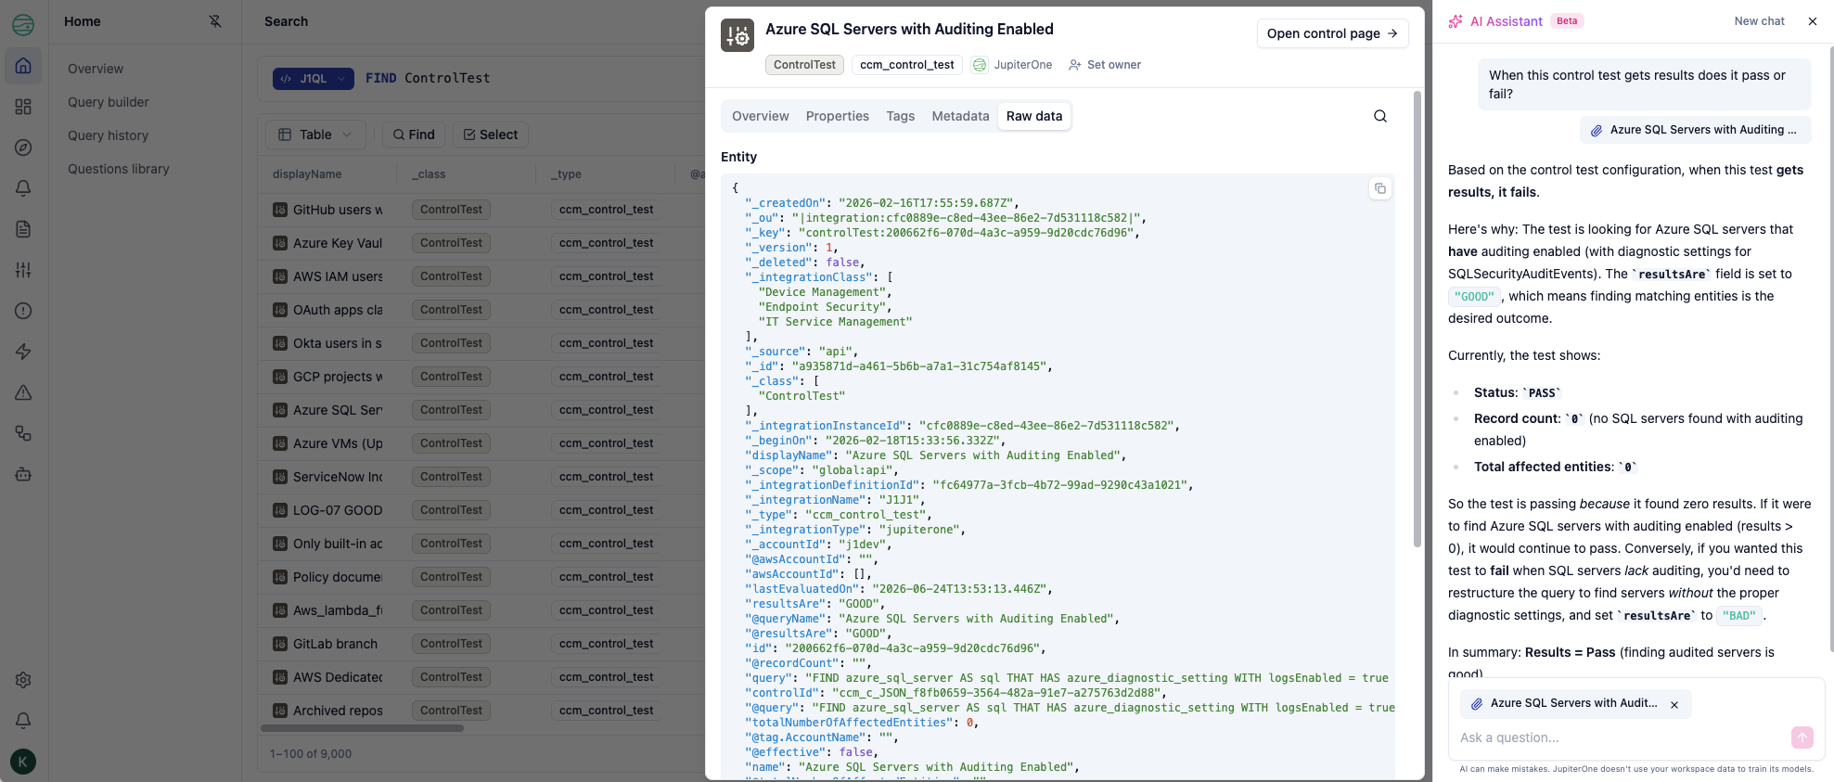1834x782 pixels.
Task: Click the ccm_control_test type chip in header
Action: pyautogui.click(x=906, y=65)
